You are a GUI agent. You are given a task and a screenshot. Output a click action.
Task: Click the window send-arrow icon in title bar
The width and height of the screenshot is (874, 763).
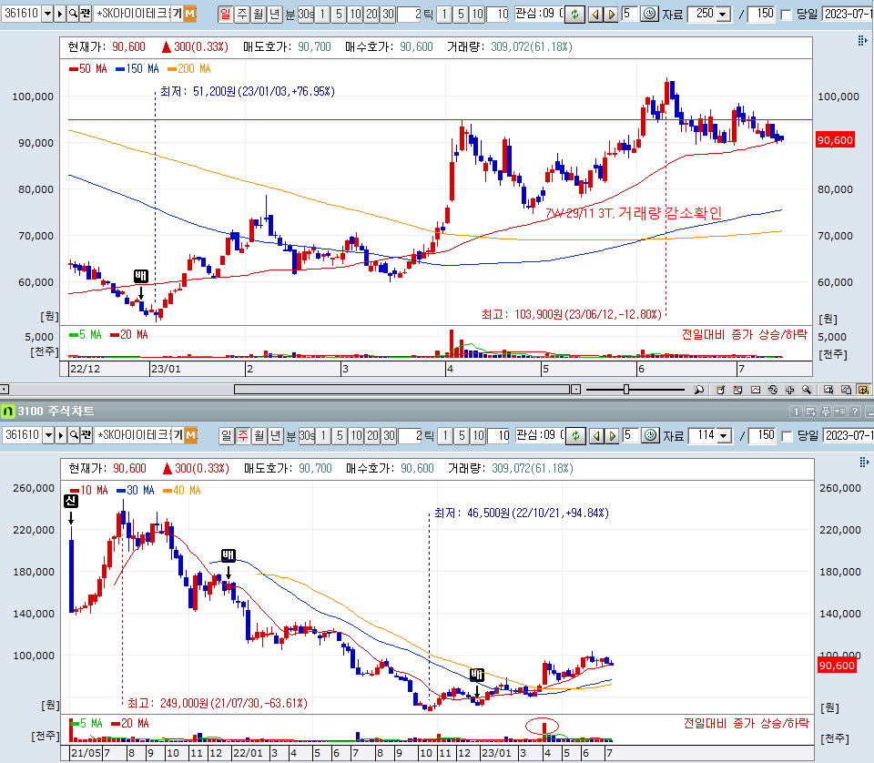pyautogui.click(x=811, y=412)
